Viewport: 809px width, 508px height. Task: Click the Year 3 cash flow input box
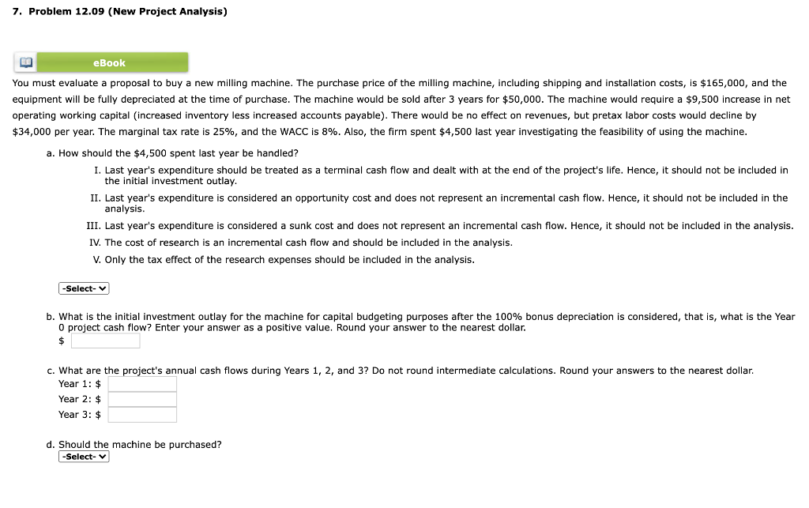coord(142,414)
